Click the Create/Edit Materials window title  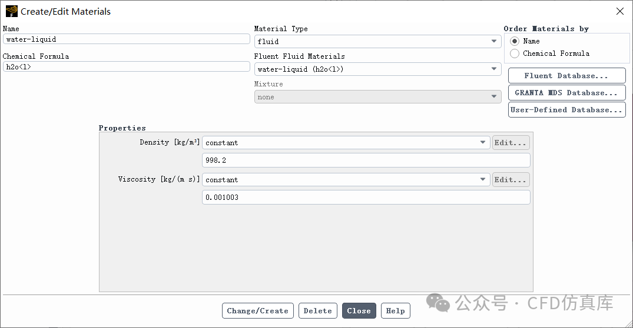click(65, 12)
